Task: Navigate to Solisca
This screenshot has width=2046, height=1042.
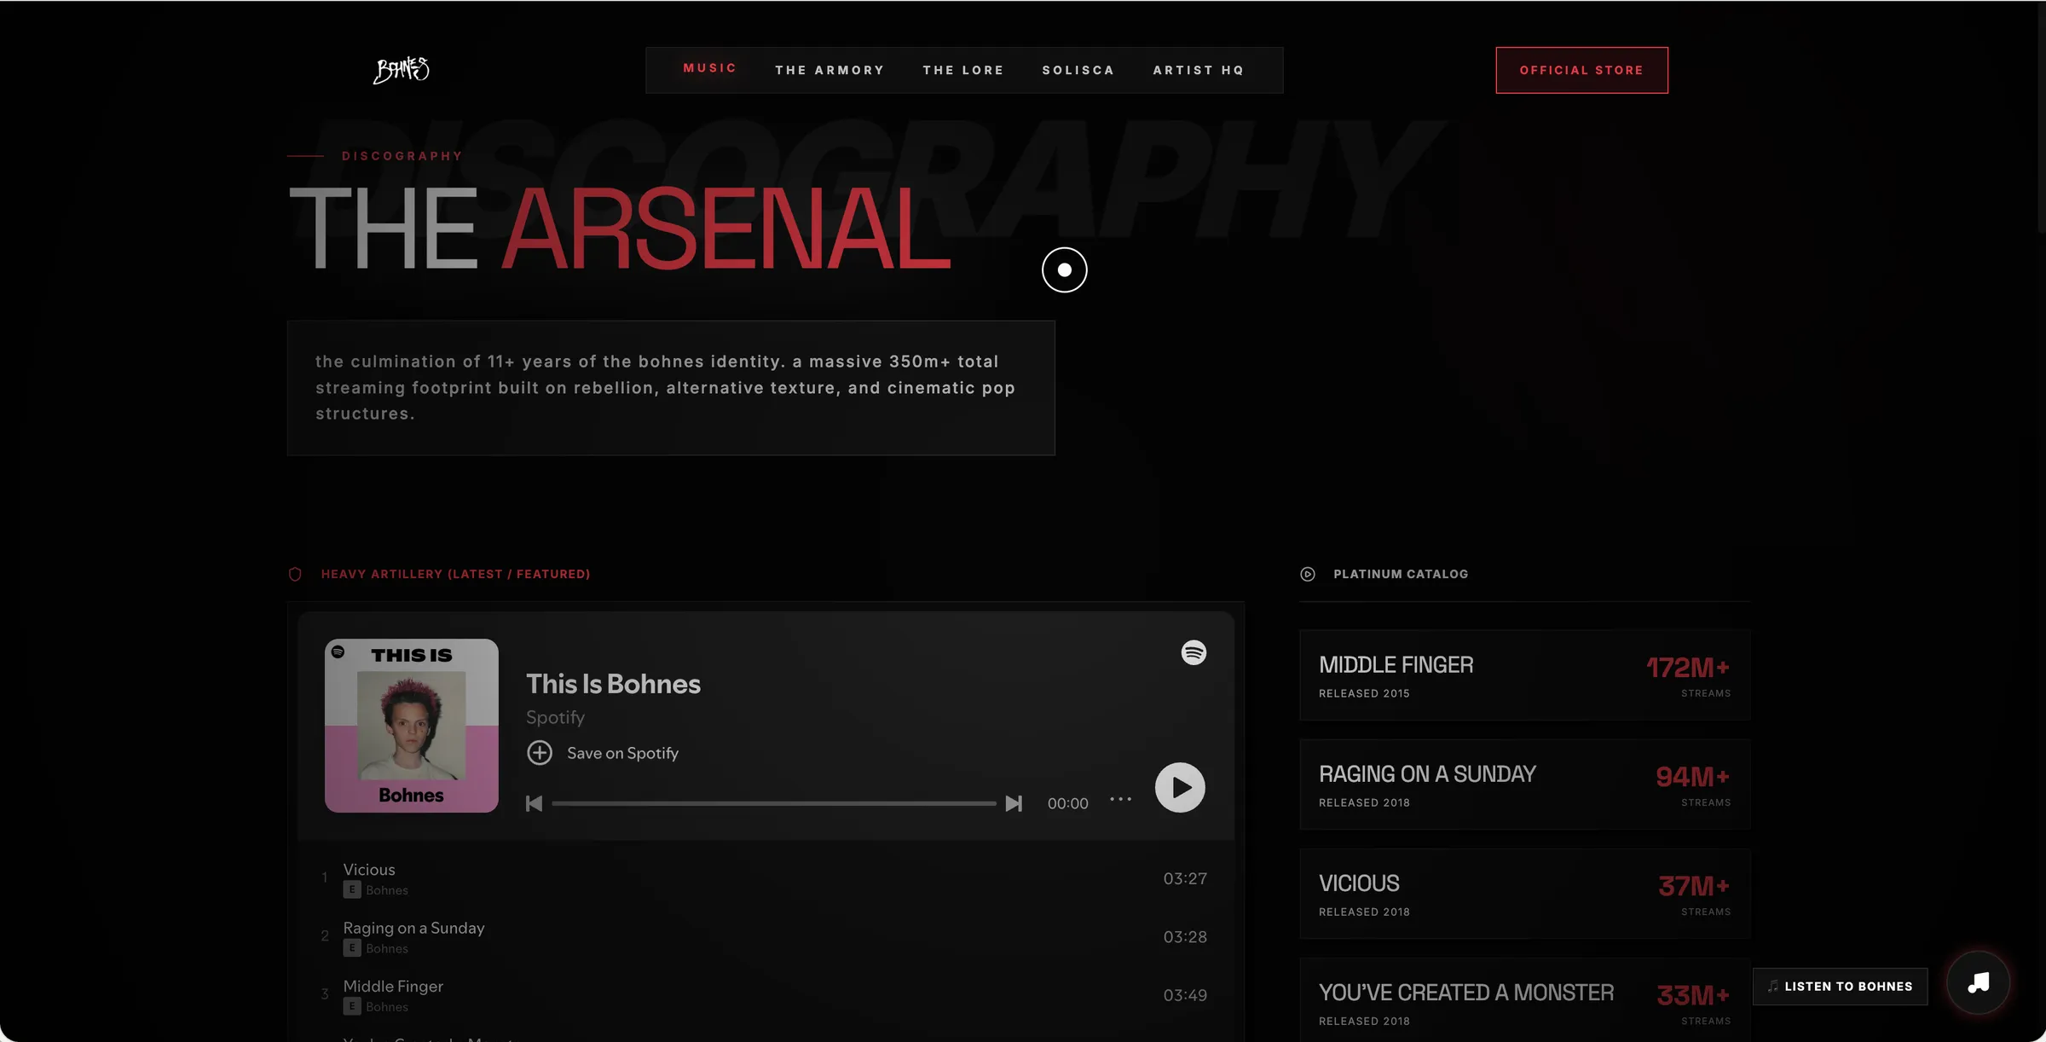Action: (1078, 70)
